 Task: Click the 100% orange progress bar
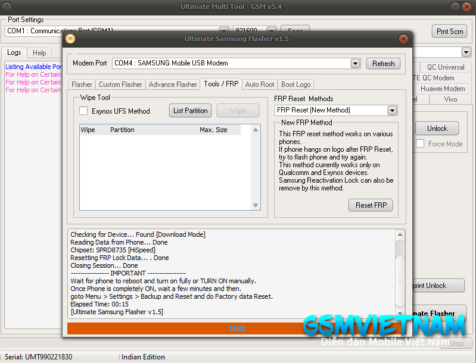[x=237, y=328]
